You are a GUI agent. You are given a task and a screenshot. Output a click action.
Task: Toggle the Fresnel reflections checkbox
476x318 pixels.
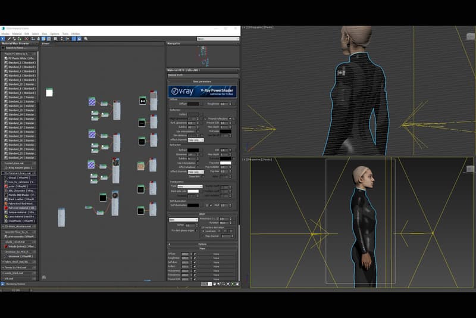(230, 119)
